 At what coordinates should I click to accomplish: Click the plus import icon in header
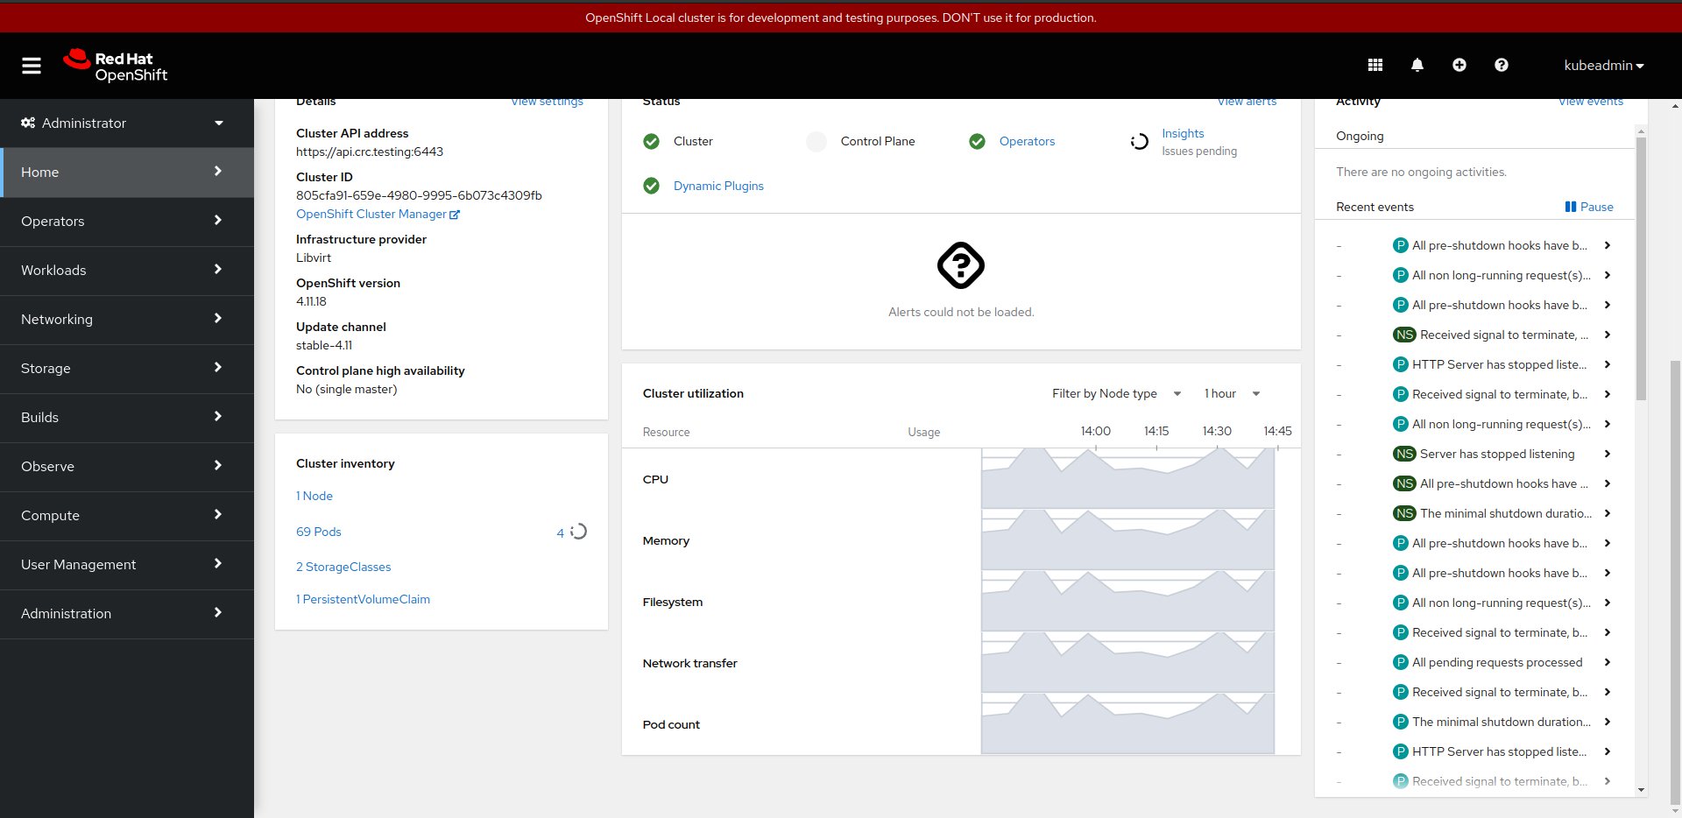click(1459, 65)
